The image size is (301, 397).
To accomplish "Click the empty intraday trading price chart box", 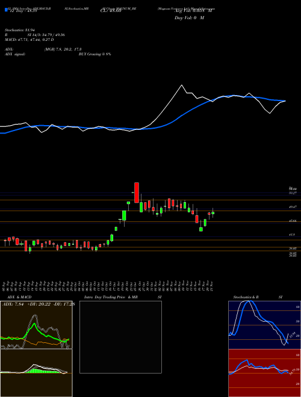I will (120, 337).
